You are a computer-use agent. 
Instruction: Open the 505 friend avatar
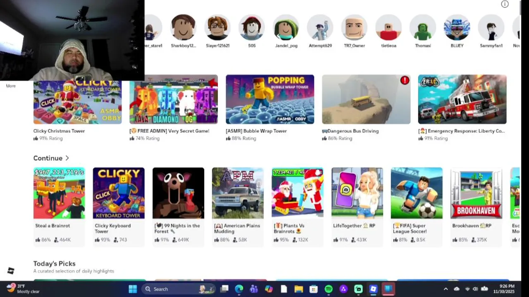click(x=252, y=27)
